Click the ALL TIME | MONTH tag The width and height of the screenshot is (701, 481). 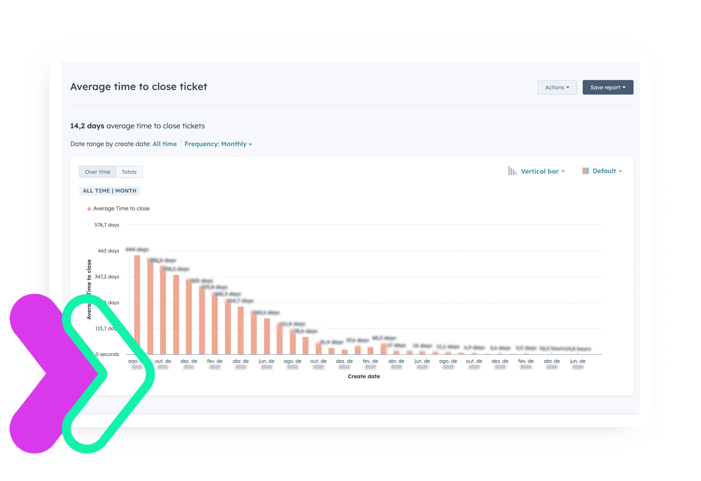pyautogui.click(x=110, y=191)
